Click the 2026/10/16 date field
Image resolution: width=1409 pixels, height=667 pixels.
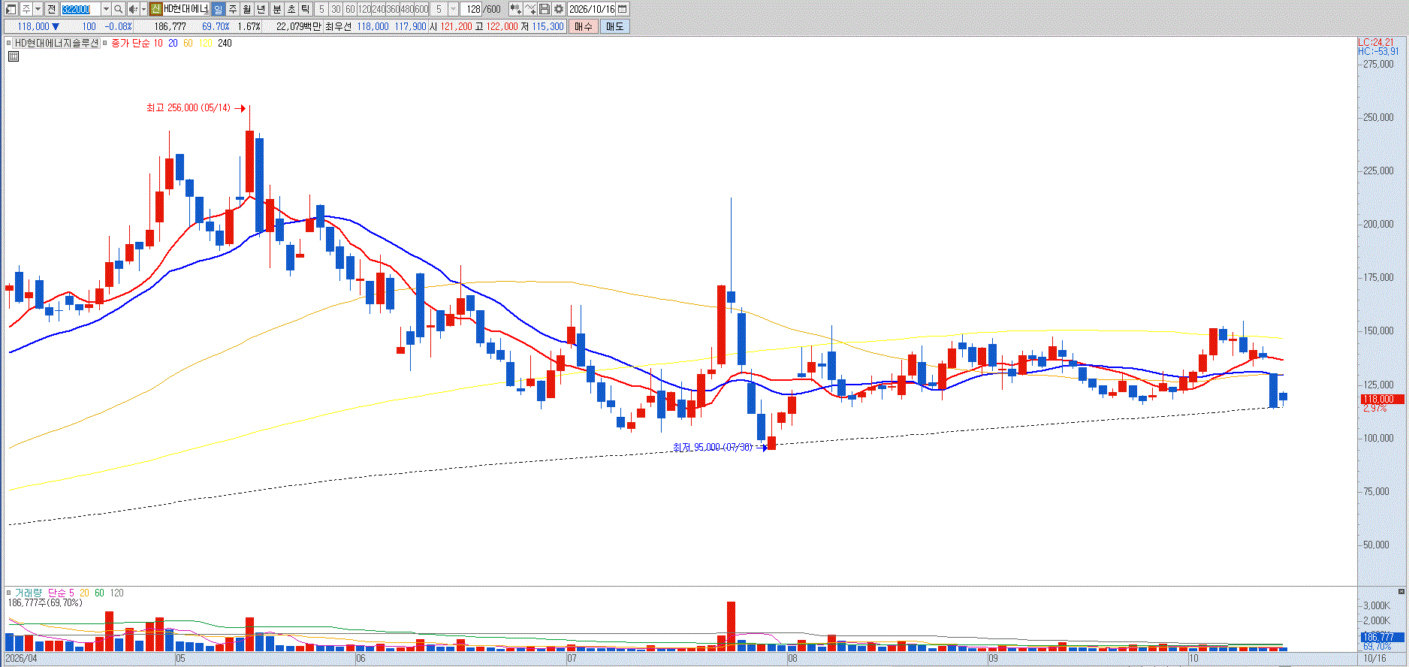(592, 9)
